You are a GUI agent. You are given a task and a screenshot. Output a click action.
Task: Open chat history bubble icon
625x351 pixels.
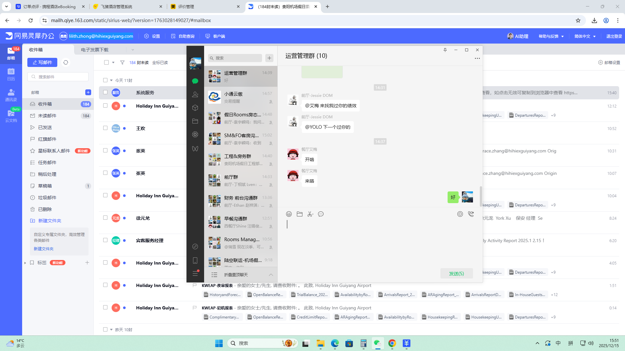click(321, 214)
